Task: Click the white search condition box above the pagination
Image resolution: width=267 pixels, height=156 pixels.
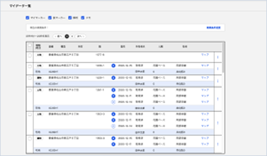Action: click(125, 28)
